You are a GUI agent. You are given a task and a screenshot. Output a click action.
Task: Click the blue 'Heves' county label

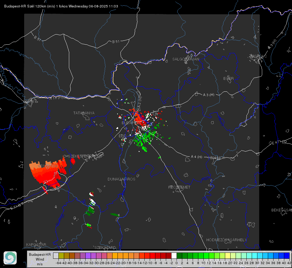point(221,121)
